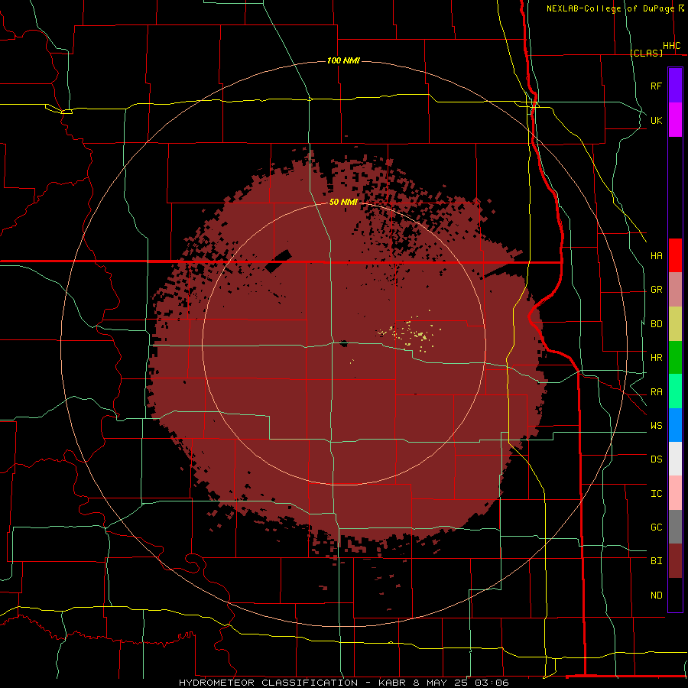Click the ND legend label

(656, 596)
